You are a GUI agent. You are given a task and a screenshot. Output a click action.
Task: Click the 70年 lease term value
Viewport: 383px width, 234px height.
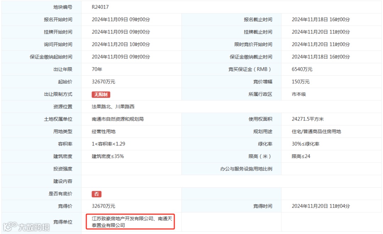pyautogui.click(x=97, y=69)
